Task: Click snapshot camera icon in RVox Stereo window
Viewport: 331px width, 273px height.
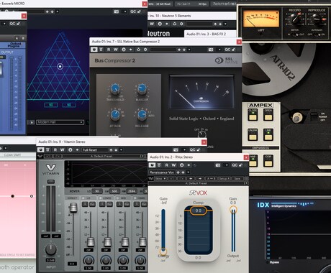Action: tap(218, 165)
